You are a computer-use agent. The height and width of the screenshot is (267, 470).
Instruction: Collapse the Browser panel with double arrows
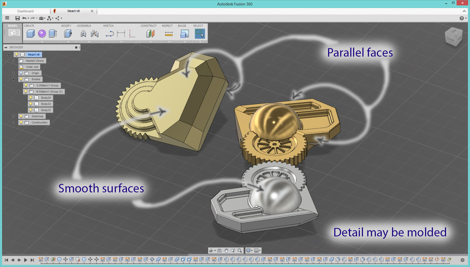[x=6, y=47]
